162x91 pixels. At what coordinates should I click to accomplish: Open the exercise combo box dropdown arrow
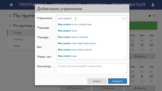124,18
